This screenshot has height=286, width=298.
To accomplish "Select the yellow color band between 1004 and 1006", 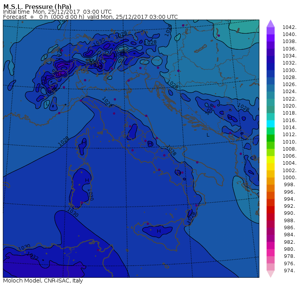I will (271, 160).
